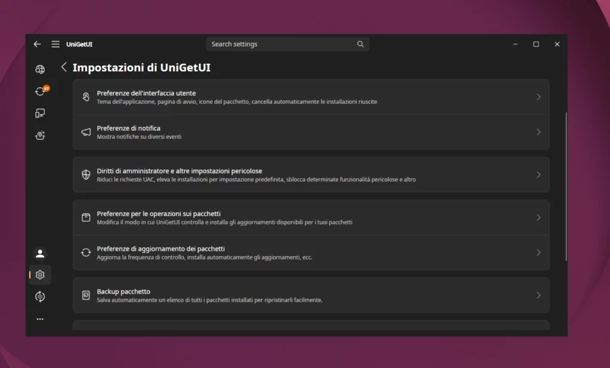The image size is (610, 368).
Task: Click description starting 'Salva automaticamente un elenco'
Action: (209, 300)
